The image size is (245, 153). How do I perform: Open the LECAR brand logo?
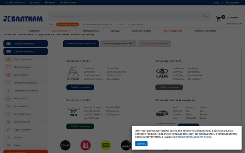coord(65,146)
